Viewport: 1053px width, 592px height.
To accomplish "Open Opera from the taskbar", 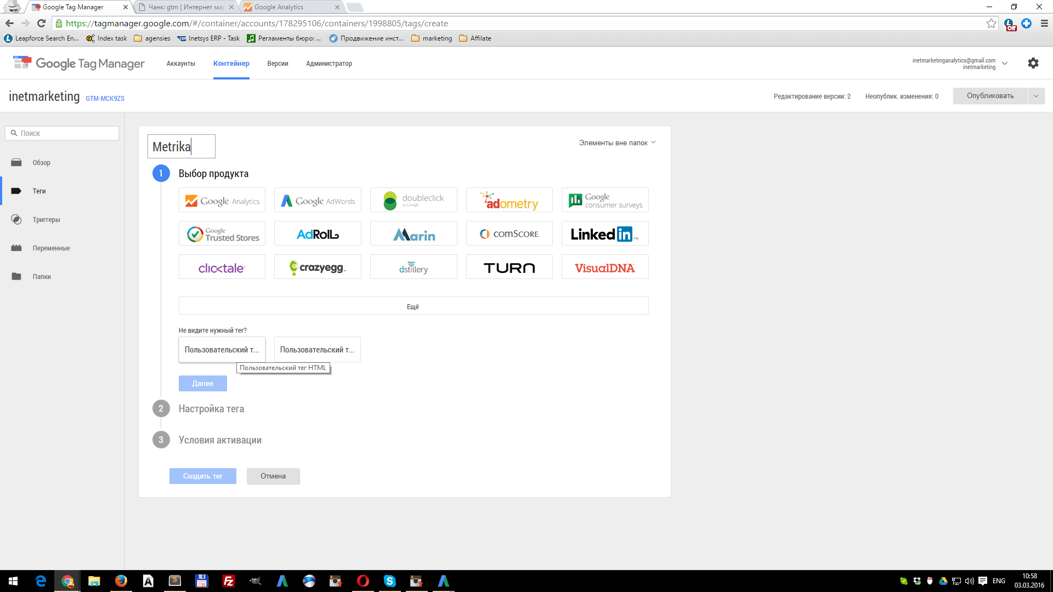I will click(x=363, y=581).
